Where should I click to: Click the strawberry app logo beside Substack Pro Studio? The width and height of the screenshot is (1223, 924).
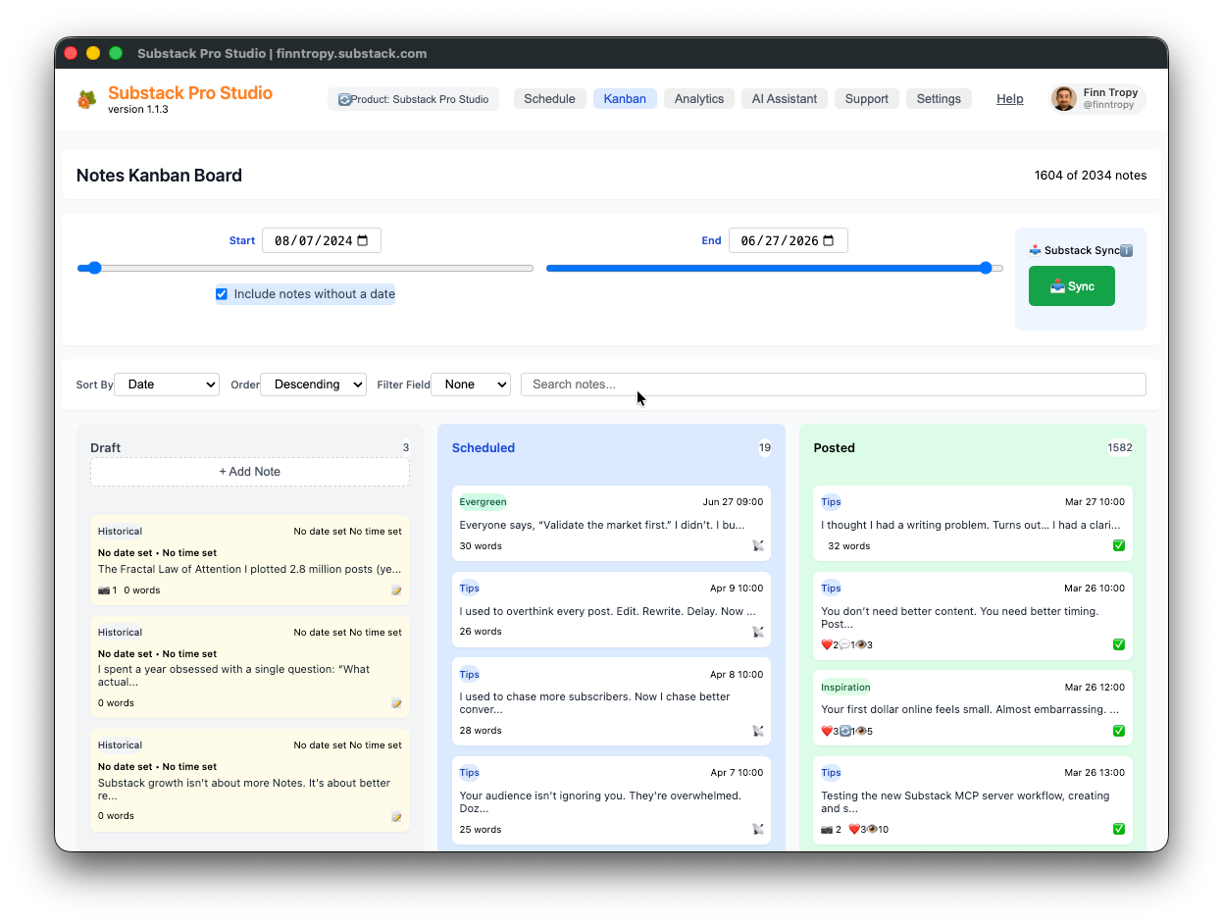point(87,99)
